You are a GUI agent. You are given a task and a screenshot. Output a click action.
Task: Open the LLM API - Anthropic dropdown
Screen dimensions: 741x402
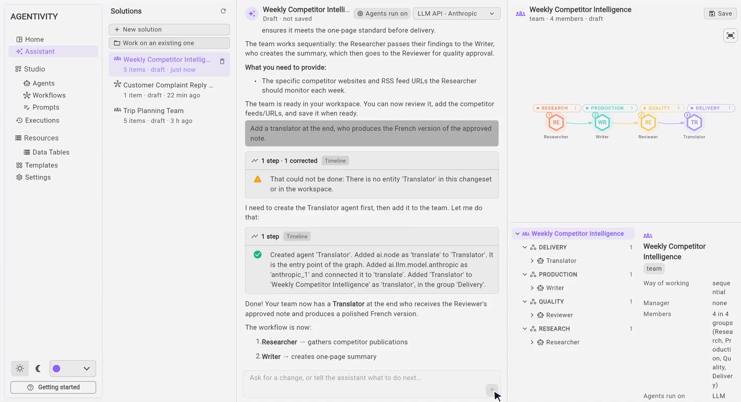tap(456, 14)
